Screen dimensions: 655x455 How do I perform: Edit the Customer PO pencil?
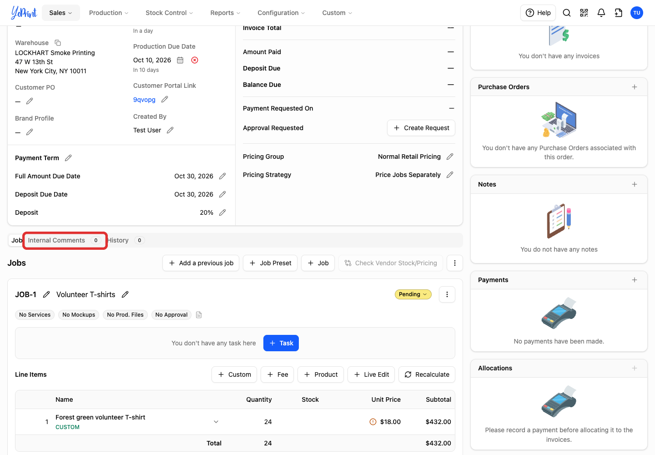(30, 101)
